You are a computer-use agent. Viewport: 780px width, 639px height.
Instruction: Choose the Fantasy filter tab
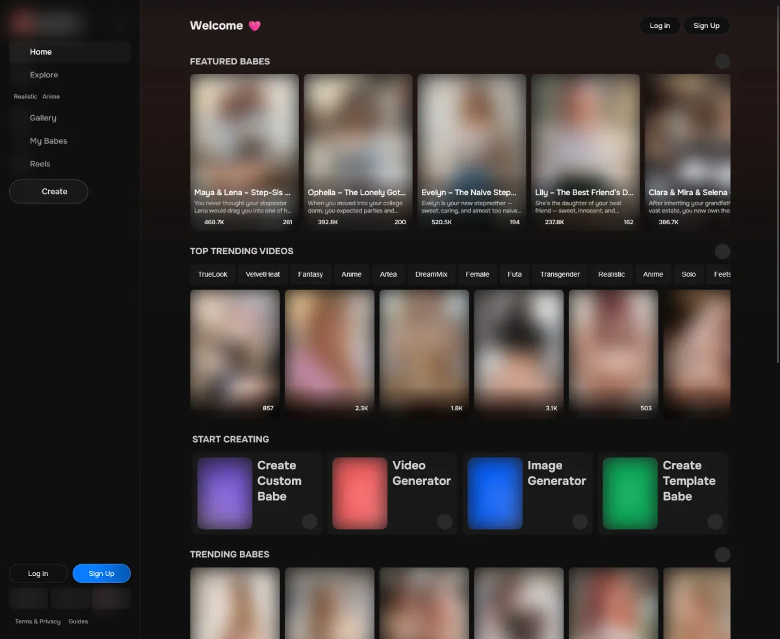[x=310, y=274]
